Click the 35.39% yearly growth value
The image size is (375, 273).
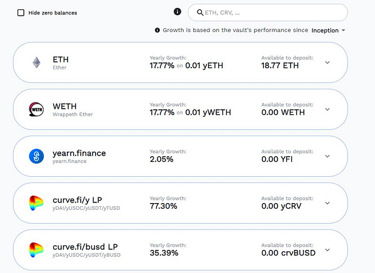coord(164,252)
